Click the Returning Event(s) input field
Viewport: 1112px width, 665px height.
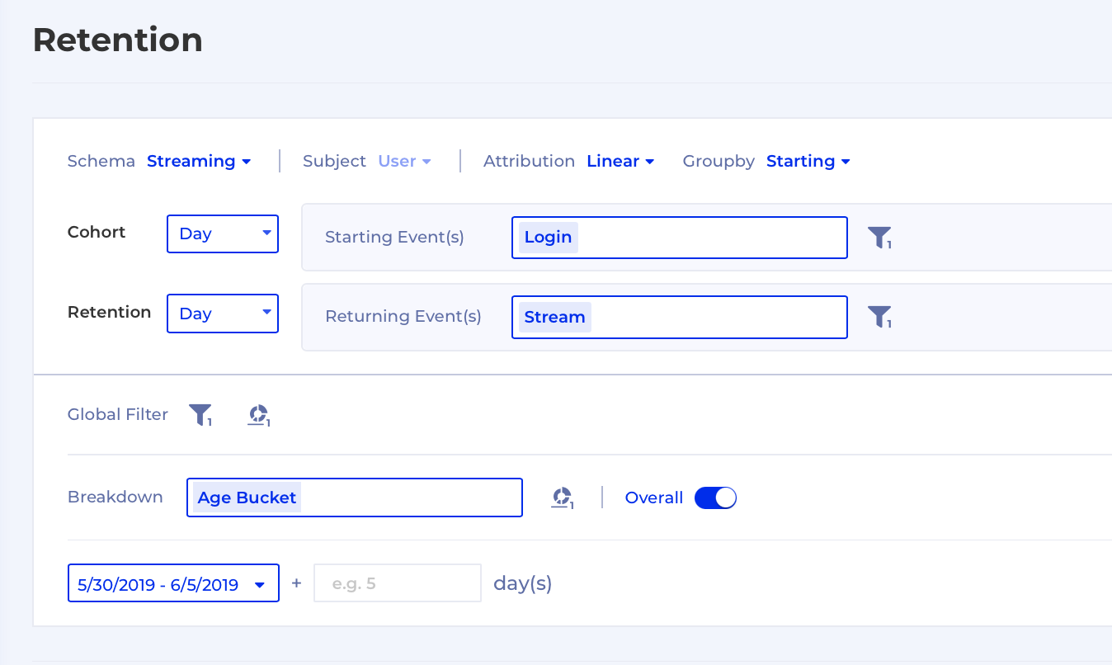[680, 317]
